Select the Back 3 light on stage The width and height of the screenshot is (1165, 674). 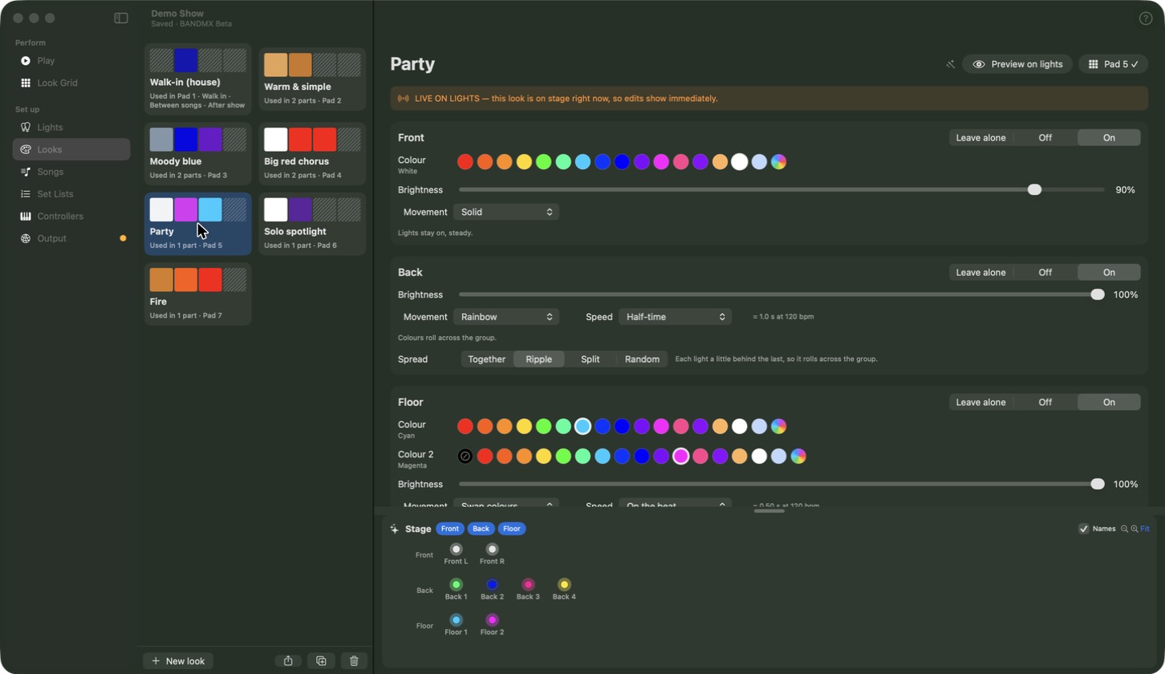[528, 585]
